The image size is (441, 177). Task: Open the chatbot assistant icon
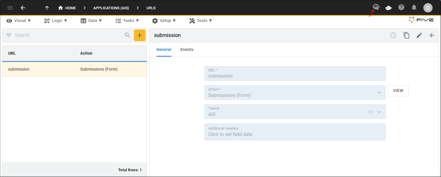coord(389,8)
